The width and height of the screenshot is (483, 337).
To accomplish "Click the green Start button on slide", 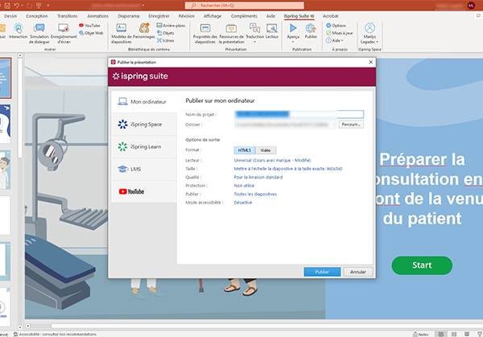I will [x=422, y=265].
